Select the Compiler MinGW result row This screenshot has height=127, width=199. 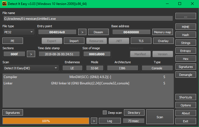tap(88, 77)
